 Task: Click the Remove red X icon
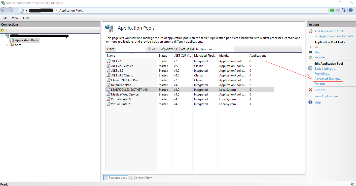click(310, 90)
